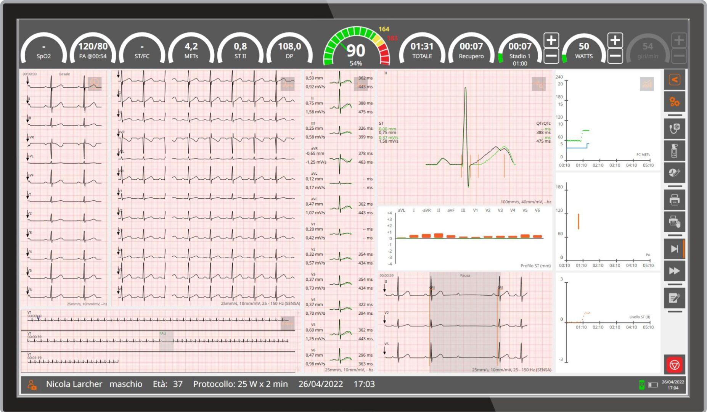707x412 pixels.
Task: Click the green connection status icon
Action: [x=642, y=385]
